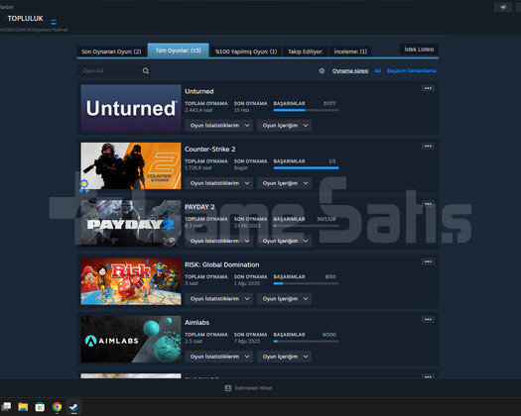Image resolution: width=521 pixels, height=416 pixels.
Task: Open İstek Listesi wishlist button
Action: (x=419, y=50)
